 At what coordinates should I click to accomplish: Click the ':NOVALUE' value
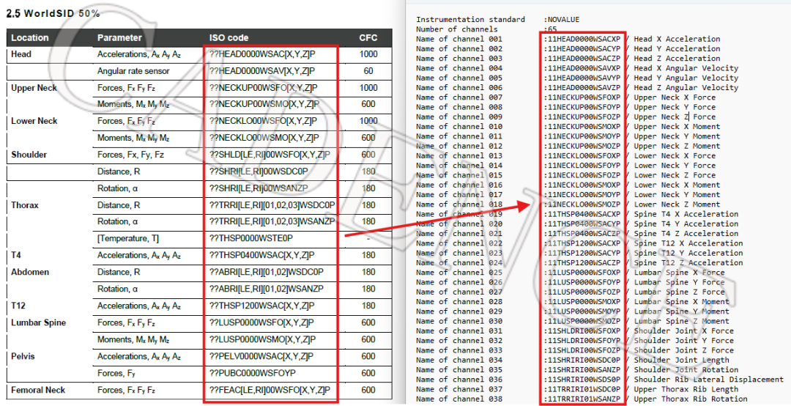tap(562, 19)
